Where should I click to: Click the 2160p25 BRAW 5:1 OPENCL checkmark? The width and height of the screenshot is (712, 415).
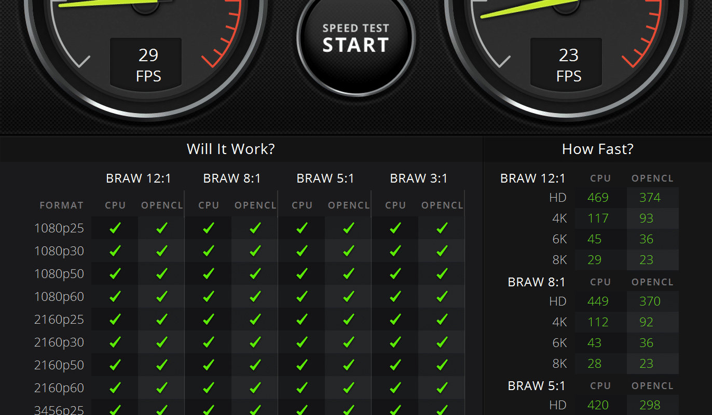pyautogui.click(x=349, y=319)
